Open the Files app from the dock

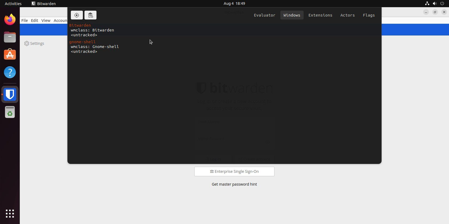(10, 37)
